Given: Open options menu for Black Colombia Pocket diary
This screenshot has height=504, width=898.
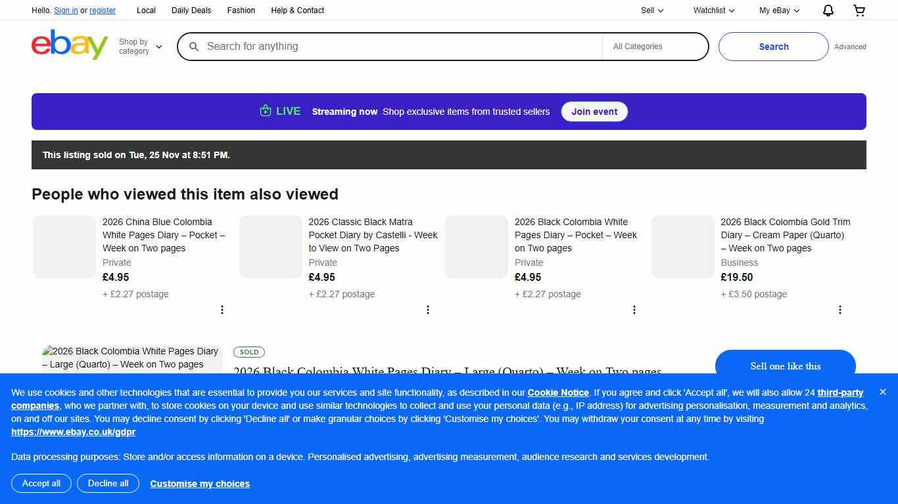Looking at the screenshot, I should [634, 310].
